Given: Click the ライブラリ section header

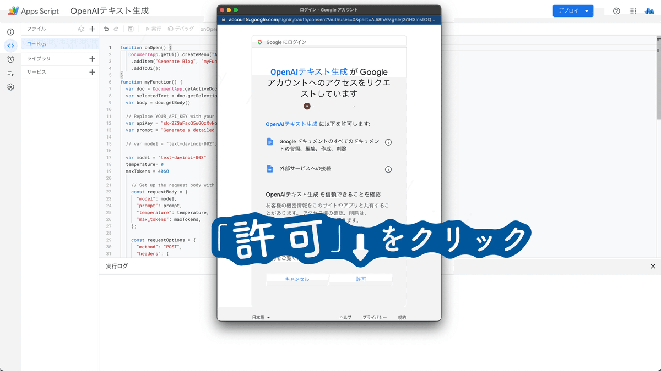Looking at the screenshot, I should 39,58.
